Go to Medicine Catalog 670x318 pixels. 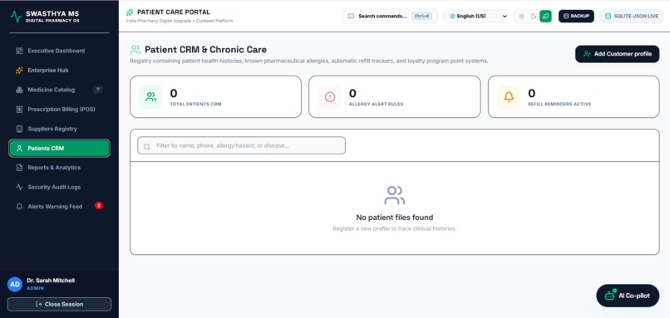pos(59,90)
